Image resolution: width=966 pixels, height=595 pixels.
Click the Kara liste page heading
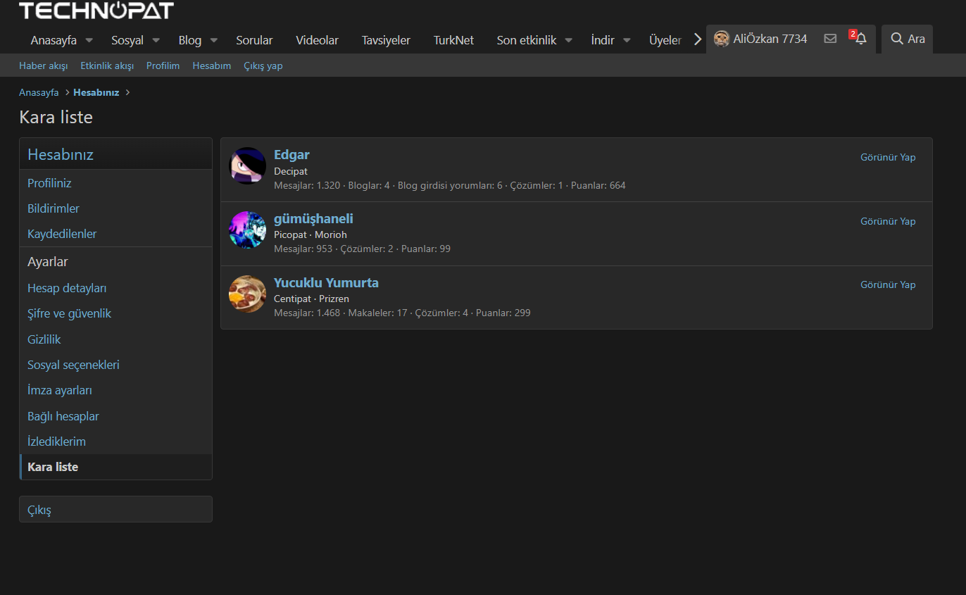click(56, 117)
